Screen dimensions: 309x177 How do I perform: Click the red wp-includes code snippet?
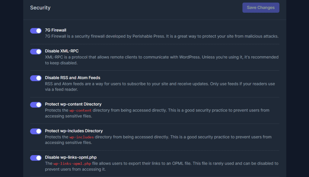[x=81, y=137]
